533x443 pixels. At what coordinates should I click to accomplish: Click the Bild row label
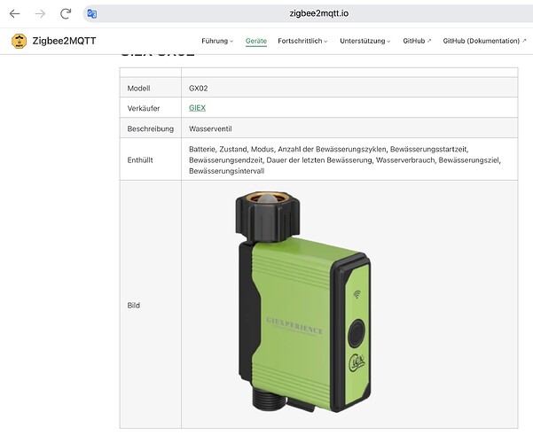[x=134, y=305]
